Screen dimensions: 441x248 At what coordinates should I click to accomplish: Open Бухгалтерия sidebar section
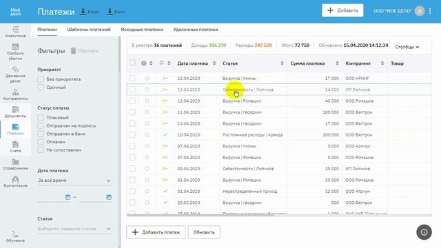click(x=15, y=182)
